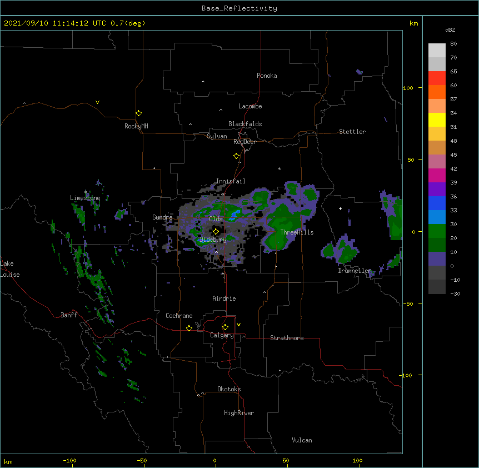
Task: Click the yellow station marker near Olds
Action: 216,231
